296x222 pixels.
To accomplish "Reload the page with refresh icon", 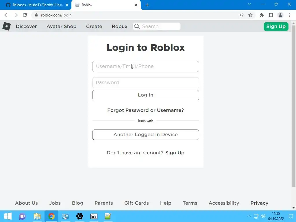I will [x=25, y=15].
